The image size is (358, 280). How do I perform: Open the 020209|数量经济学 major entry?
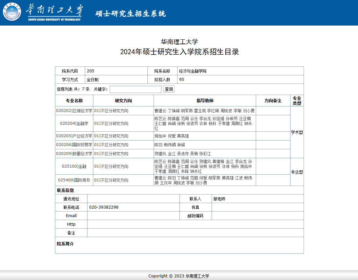pyautogui.click(x=74, y=154)
